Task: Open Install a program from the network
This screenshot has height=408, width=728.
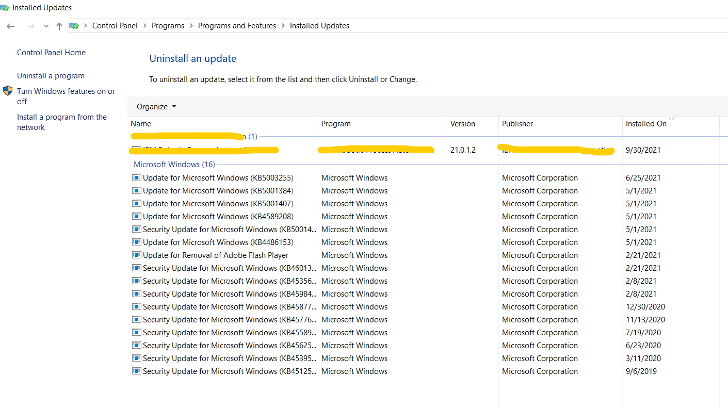Action: click(62, 122)
